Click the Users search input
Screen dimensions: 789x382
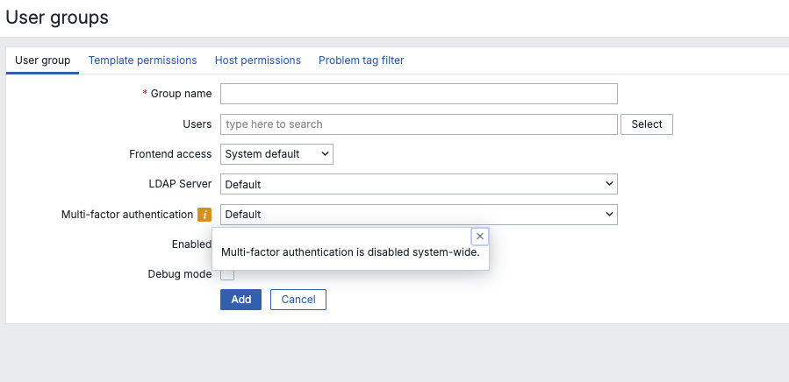(419, 124)
